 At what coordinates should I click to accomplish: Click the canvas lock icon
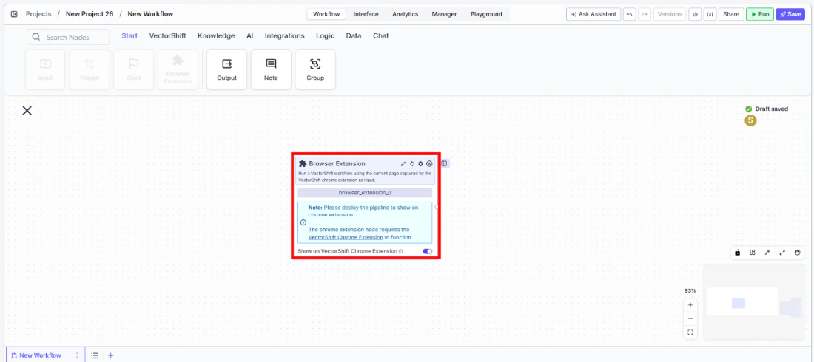pyautogui.click(x=737, y=253)
